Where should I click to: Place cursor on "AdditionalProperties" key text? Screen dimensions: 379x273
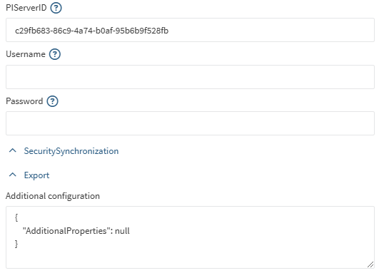click(66, 231)
